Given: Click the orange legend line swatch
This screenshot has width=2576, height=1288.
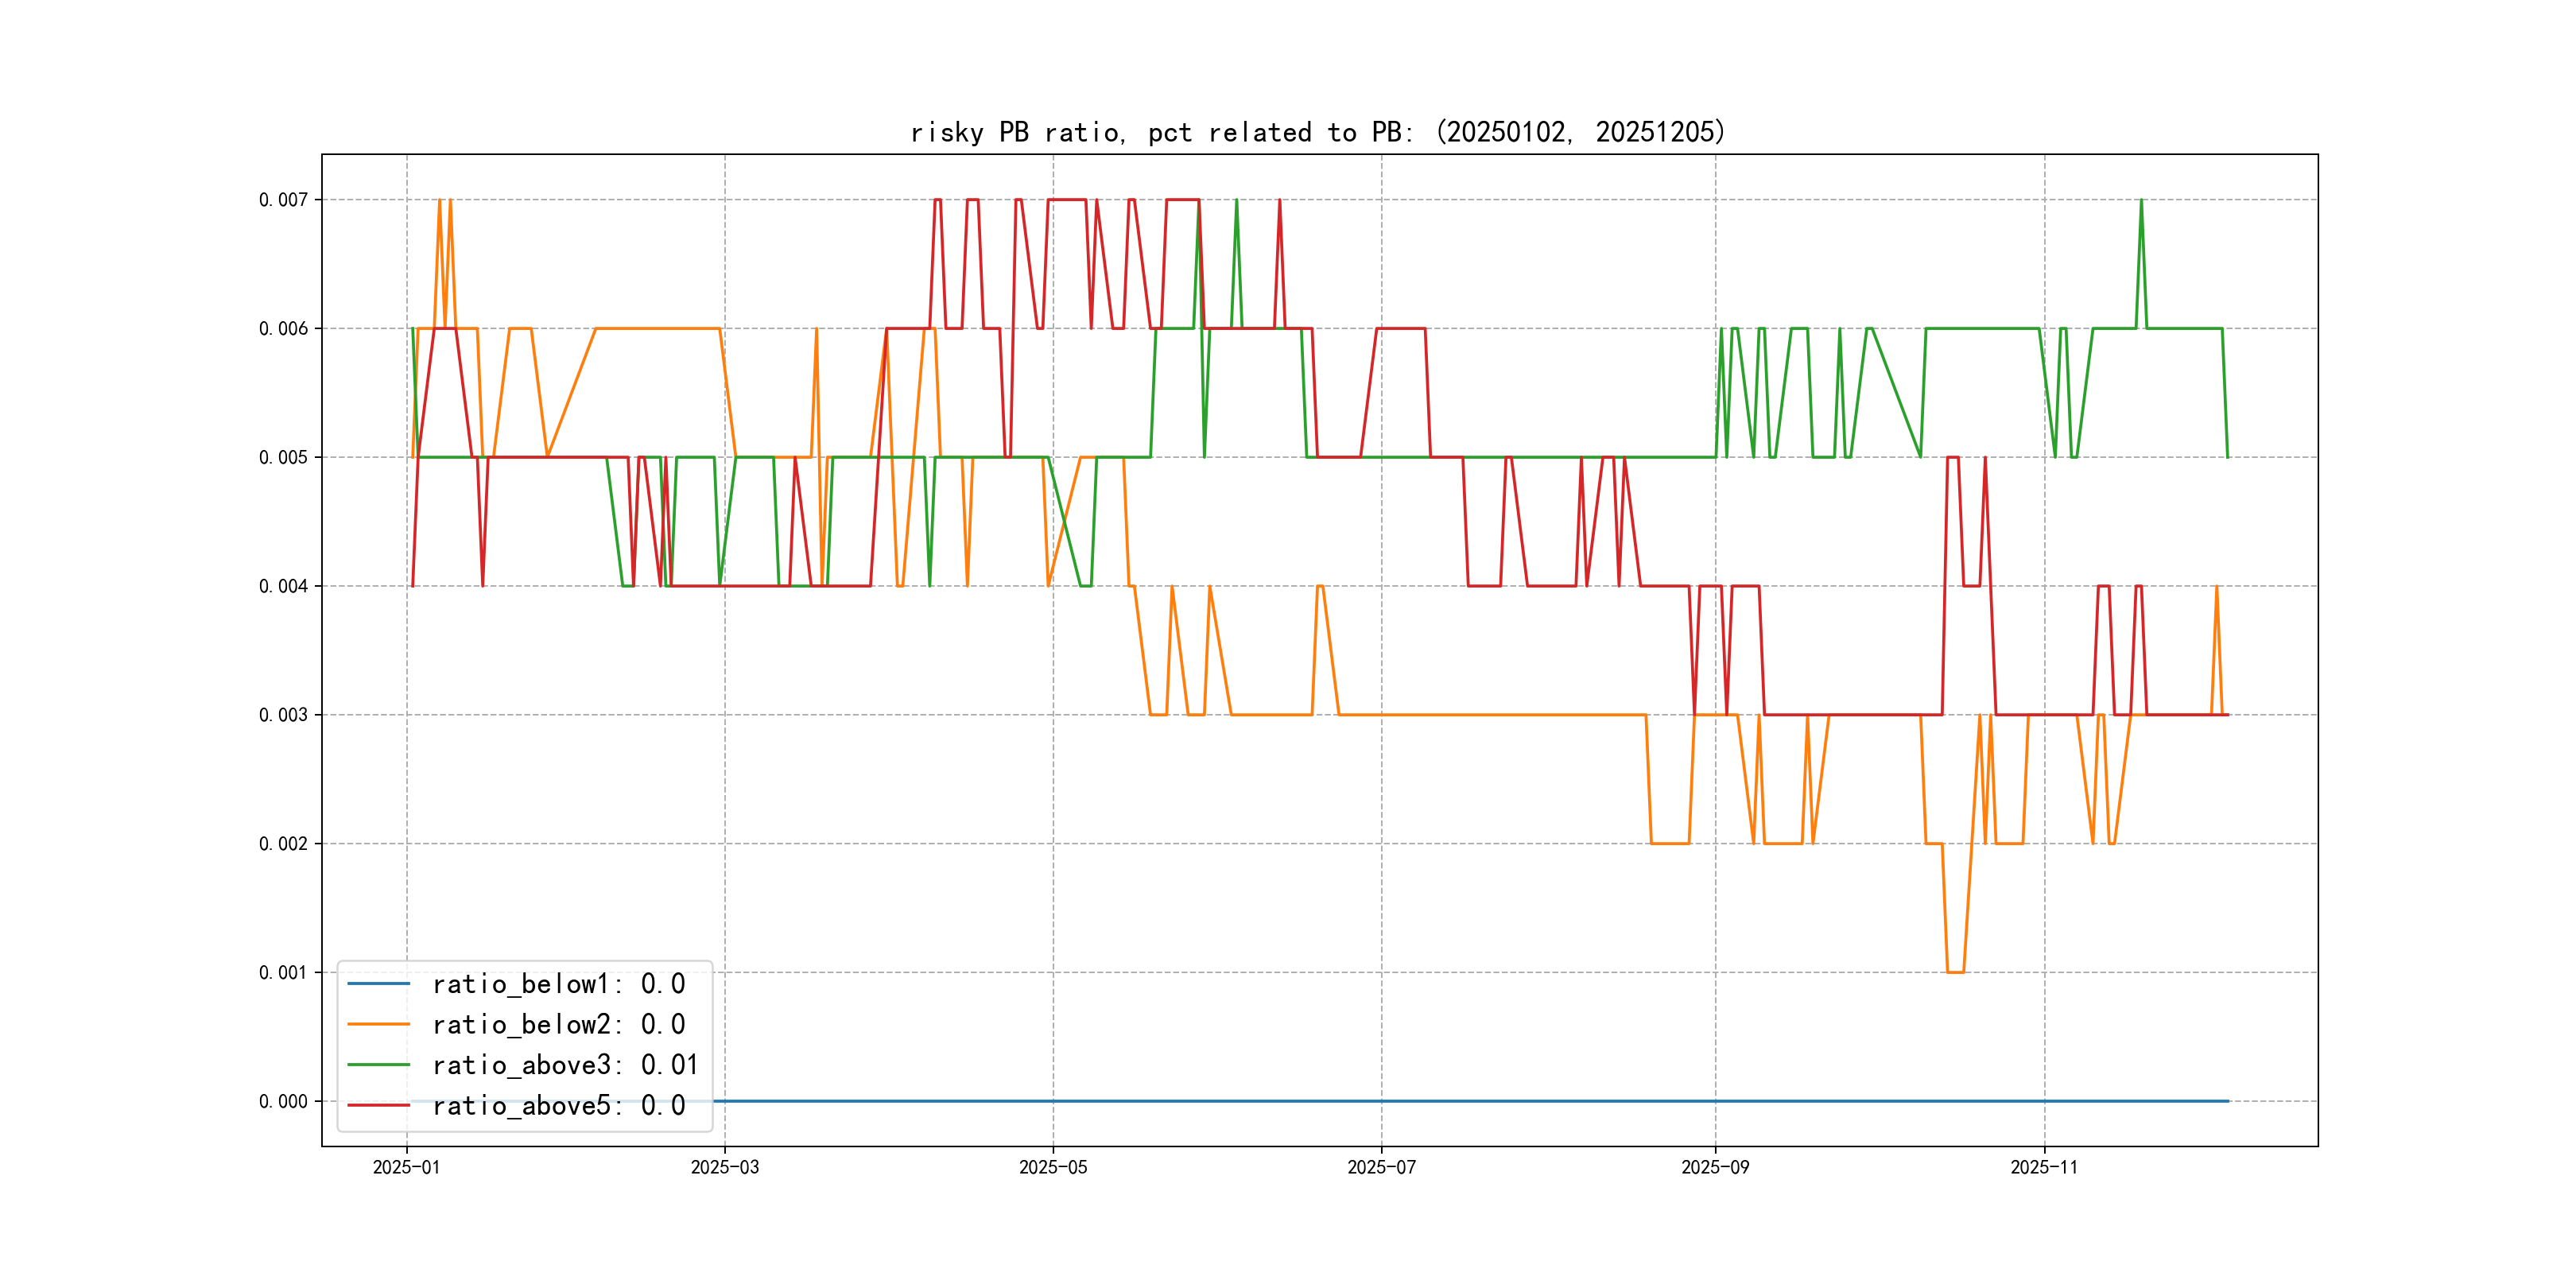Looking at the screenshot, I should coord(378,1025).
